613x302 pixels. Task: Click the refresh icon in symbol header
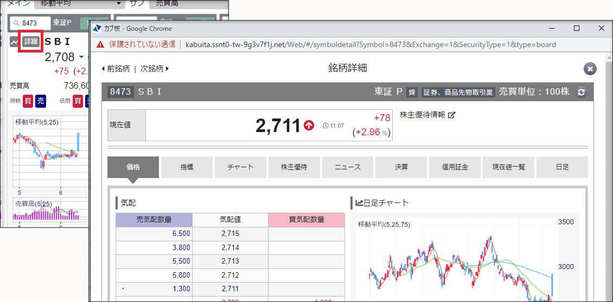582,92
